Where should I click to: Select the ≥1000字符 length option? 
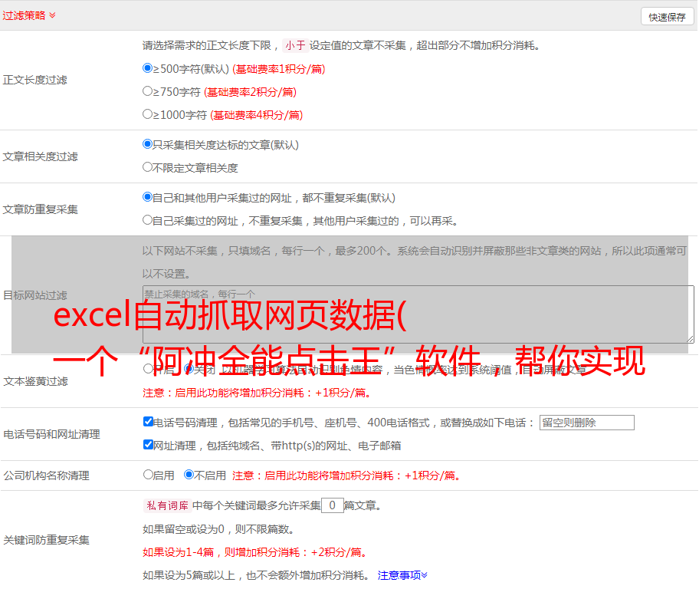tap(148, 114)
